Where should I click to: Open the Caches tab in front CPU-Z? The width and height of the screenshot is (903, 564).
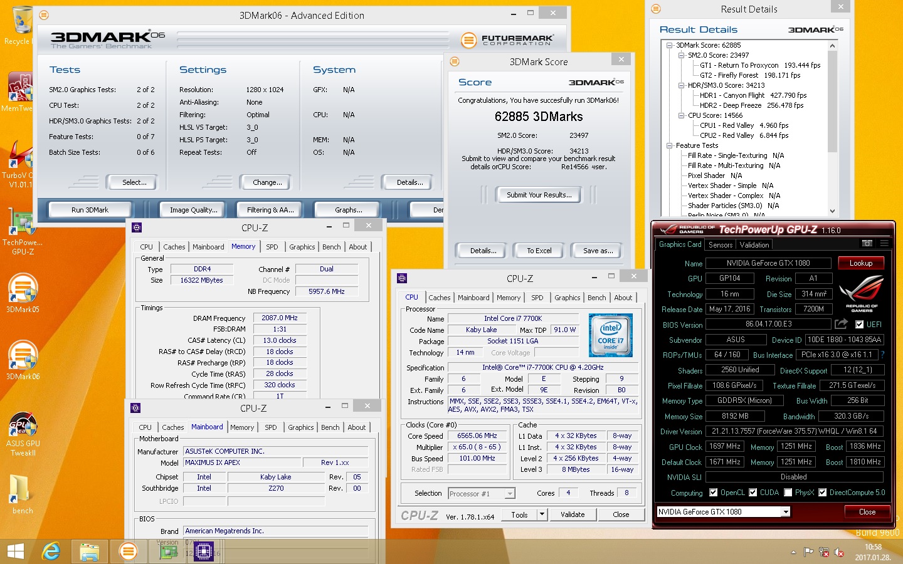[x=440, y=298]
